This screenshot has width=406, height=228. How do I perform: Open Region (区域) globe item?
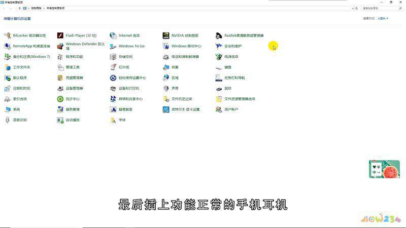pos(171,78)
